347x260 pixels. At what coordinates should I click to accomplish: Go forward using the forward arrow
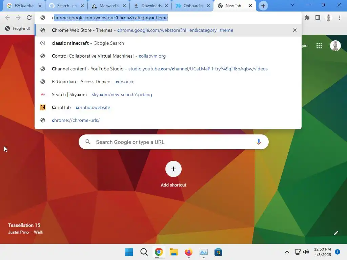pyautogui.click(x=18, y=18)
